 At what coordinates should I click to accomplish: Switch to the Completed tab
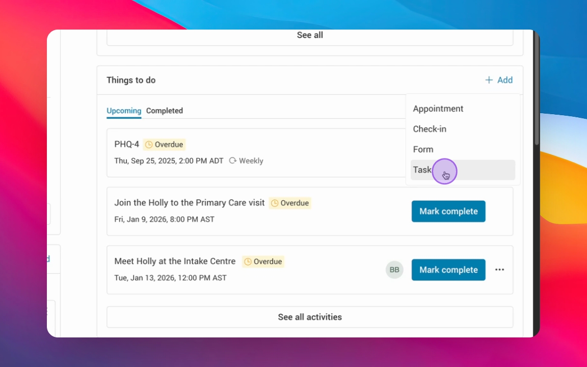pos(165,111)
